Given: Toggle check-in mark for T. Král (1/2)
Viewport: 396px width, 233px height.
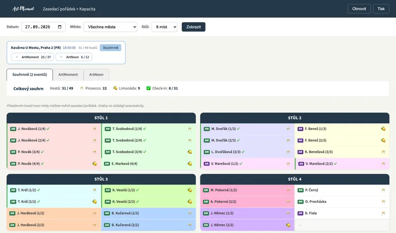Looking at the screenshot, I should 39,190.
